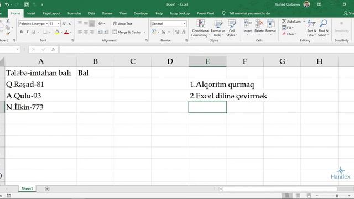Select the Sheet1 tab
Image resolution: width=354 pixels, height=199 pixels.
coord(27,188)
